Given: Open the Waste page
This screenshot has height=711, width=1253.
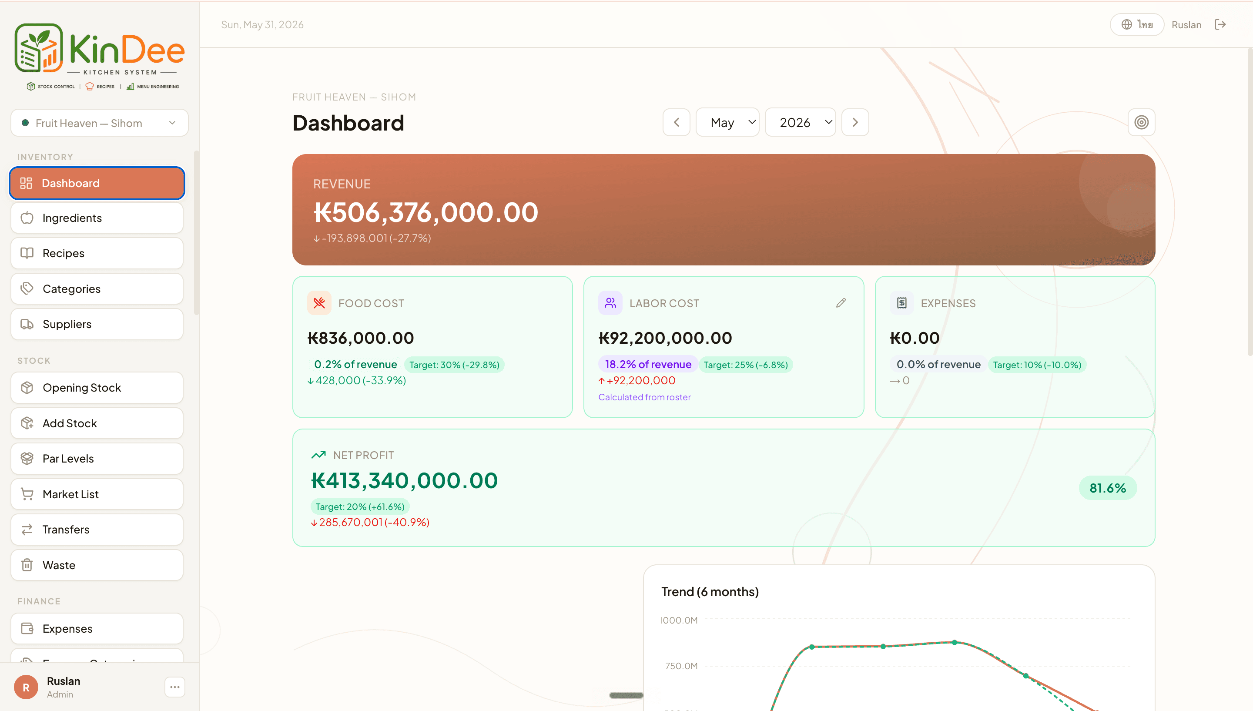Looking at the screenshot, I should [97, 565].
